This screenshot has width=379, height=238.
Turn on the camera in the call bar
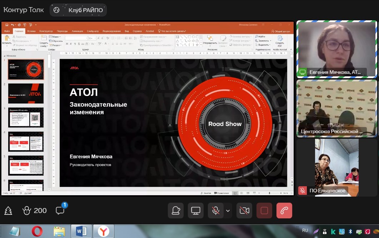[244, 211]
